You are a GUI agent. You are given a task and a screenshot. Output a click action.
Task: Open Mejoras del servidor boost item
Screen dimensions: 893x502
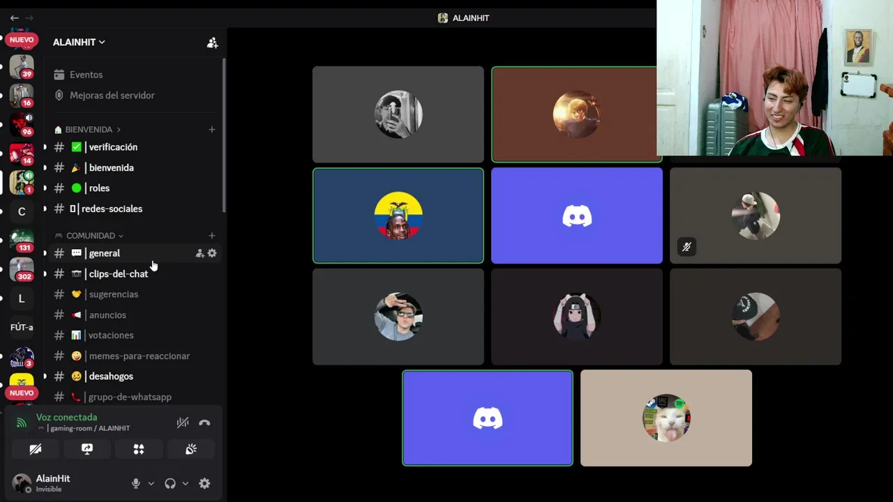click(112, 95)
